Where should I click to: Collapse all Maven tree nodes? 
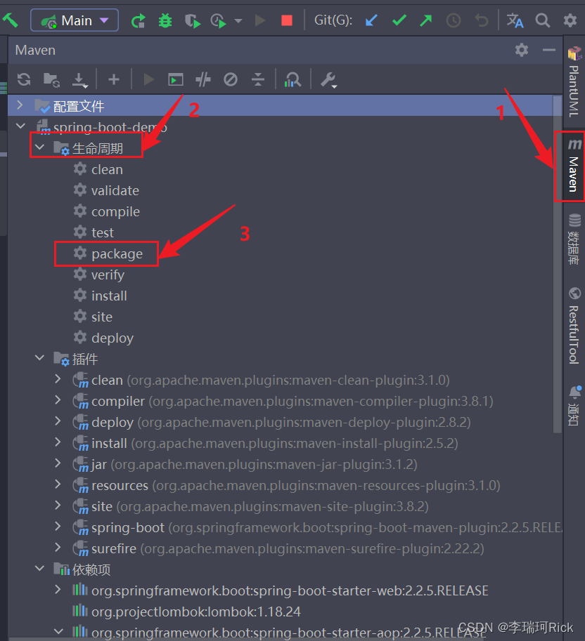point(258,79)
